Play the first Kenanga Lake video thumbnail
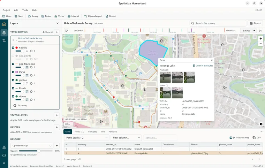This screenshot has height=168, width=265. 165,93
